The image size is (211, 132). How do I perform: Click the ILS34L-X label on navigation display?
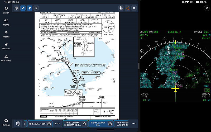[174, 32]
